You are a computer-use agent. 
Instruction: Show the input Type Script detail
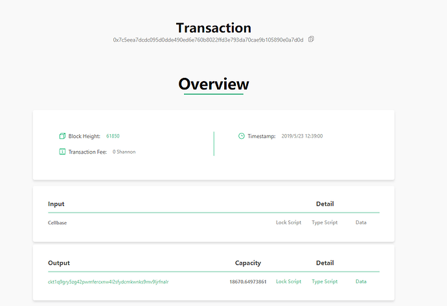click(x=325, y=222)
